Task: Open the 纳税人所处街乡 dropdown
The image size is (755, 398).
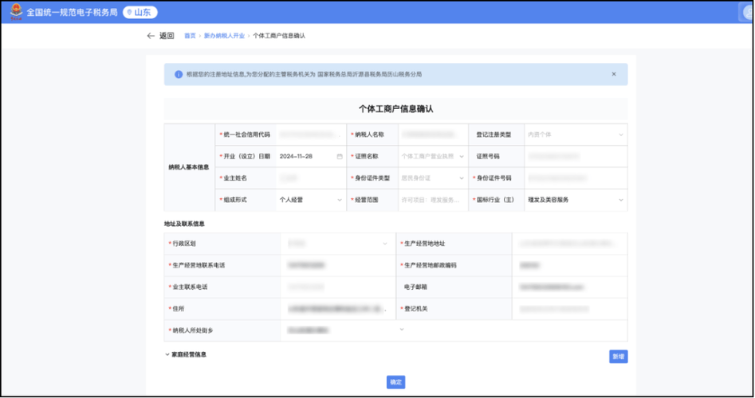Action: [346, 330]
